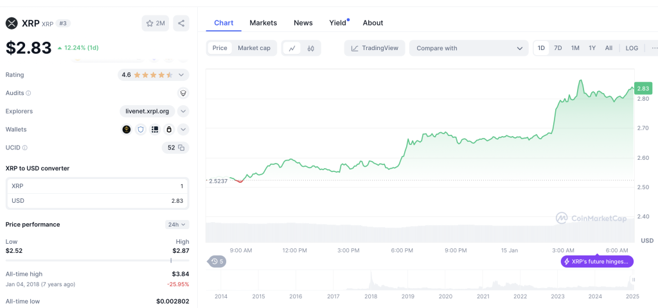Click the all-time high $3.84 value
658x308 pixels.
(181, 275)
